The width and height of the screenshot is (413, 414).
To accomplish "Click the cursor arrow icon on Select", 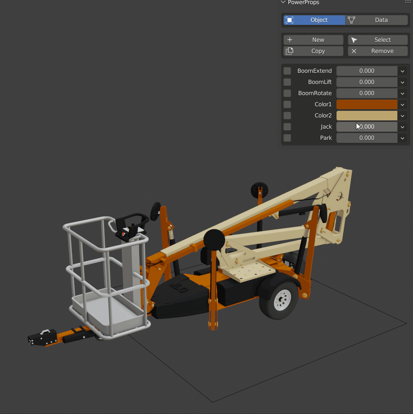I will 354,40.
